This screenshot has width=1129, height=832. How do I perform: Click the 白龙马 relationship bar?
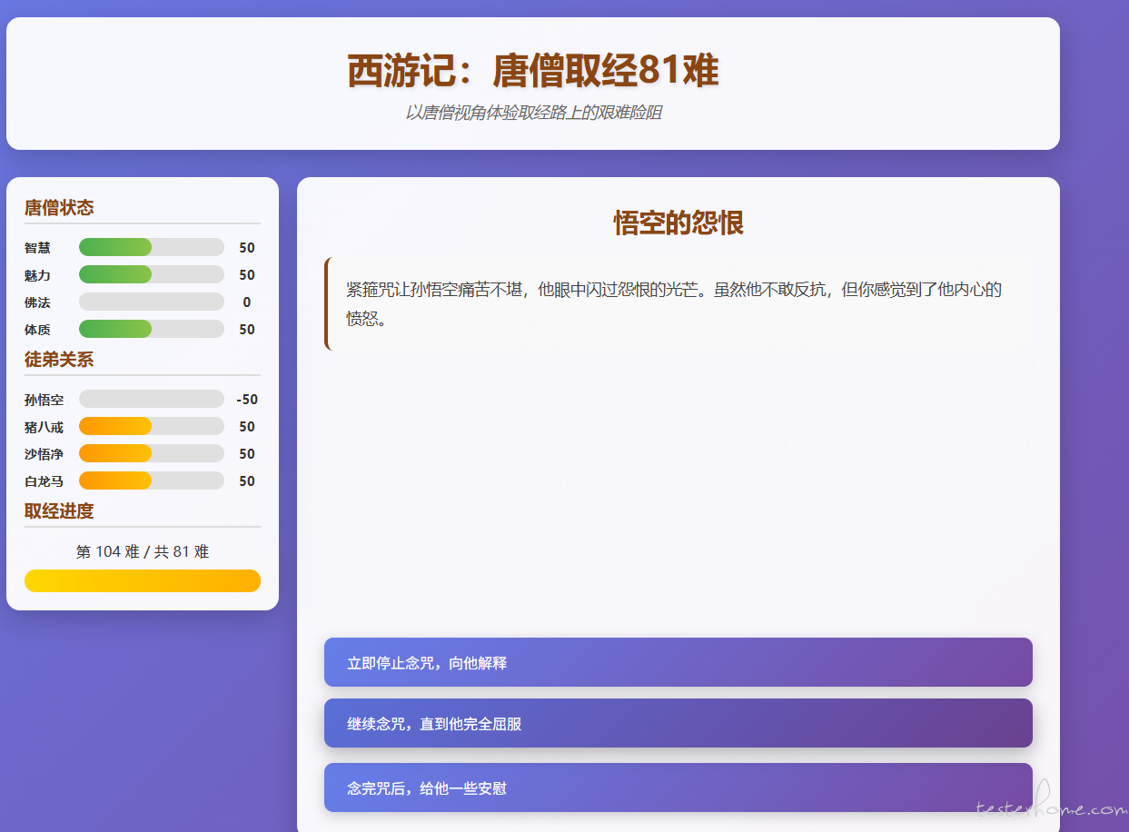[x=152, y=480]
